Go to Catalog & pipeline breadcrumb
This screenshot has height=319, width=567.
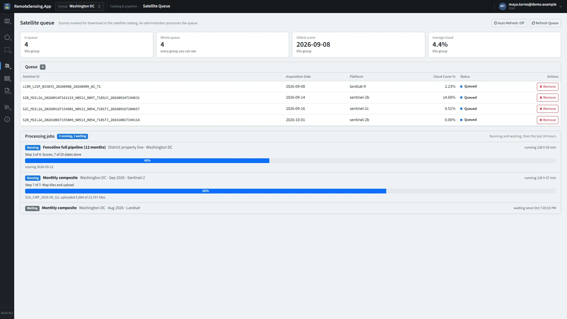[123, 6]
